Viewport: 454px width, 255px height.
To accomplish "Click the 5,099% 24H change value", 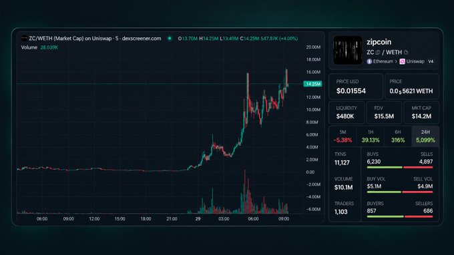I will click(x=425, y=140).
